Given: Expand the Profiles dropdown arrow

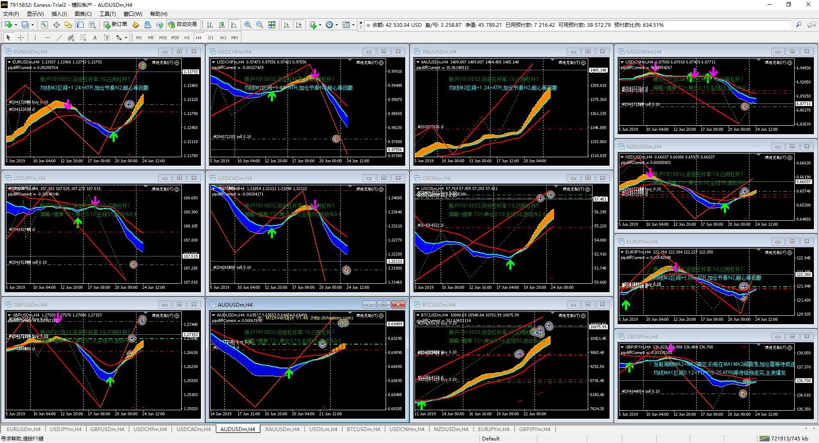Looking at the screenshot, I should pyautogui.click(x=32, y=25).
